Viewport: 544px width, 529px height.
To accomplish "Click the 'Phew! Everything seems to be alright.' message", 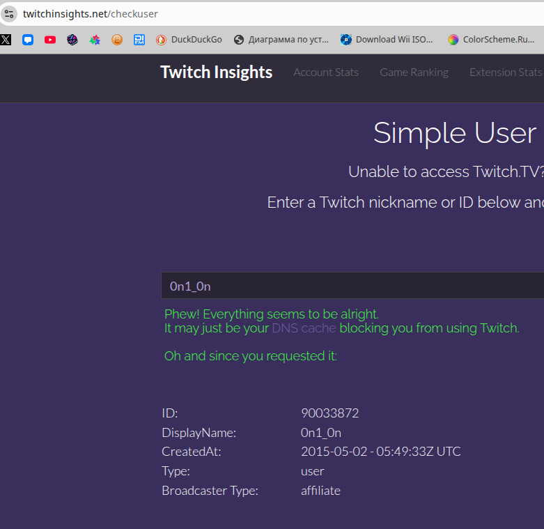I will (x=272, y=314).
